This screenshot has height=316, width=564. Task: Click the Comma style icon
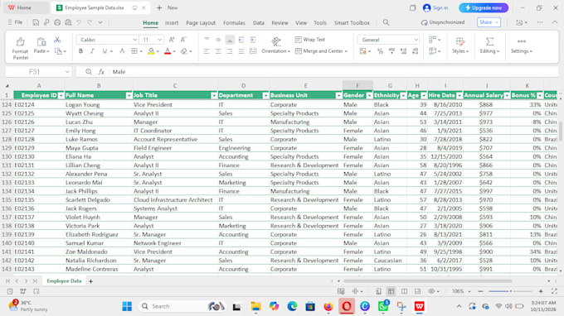tap(391, 51)
